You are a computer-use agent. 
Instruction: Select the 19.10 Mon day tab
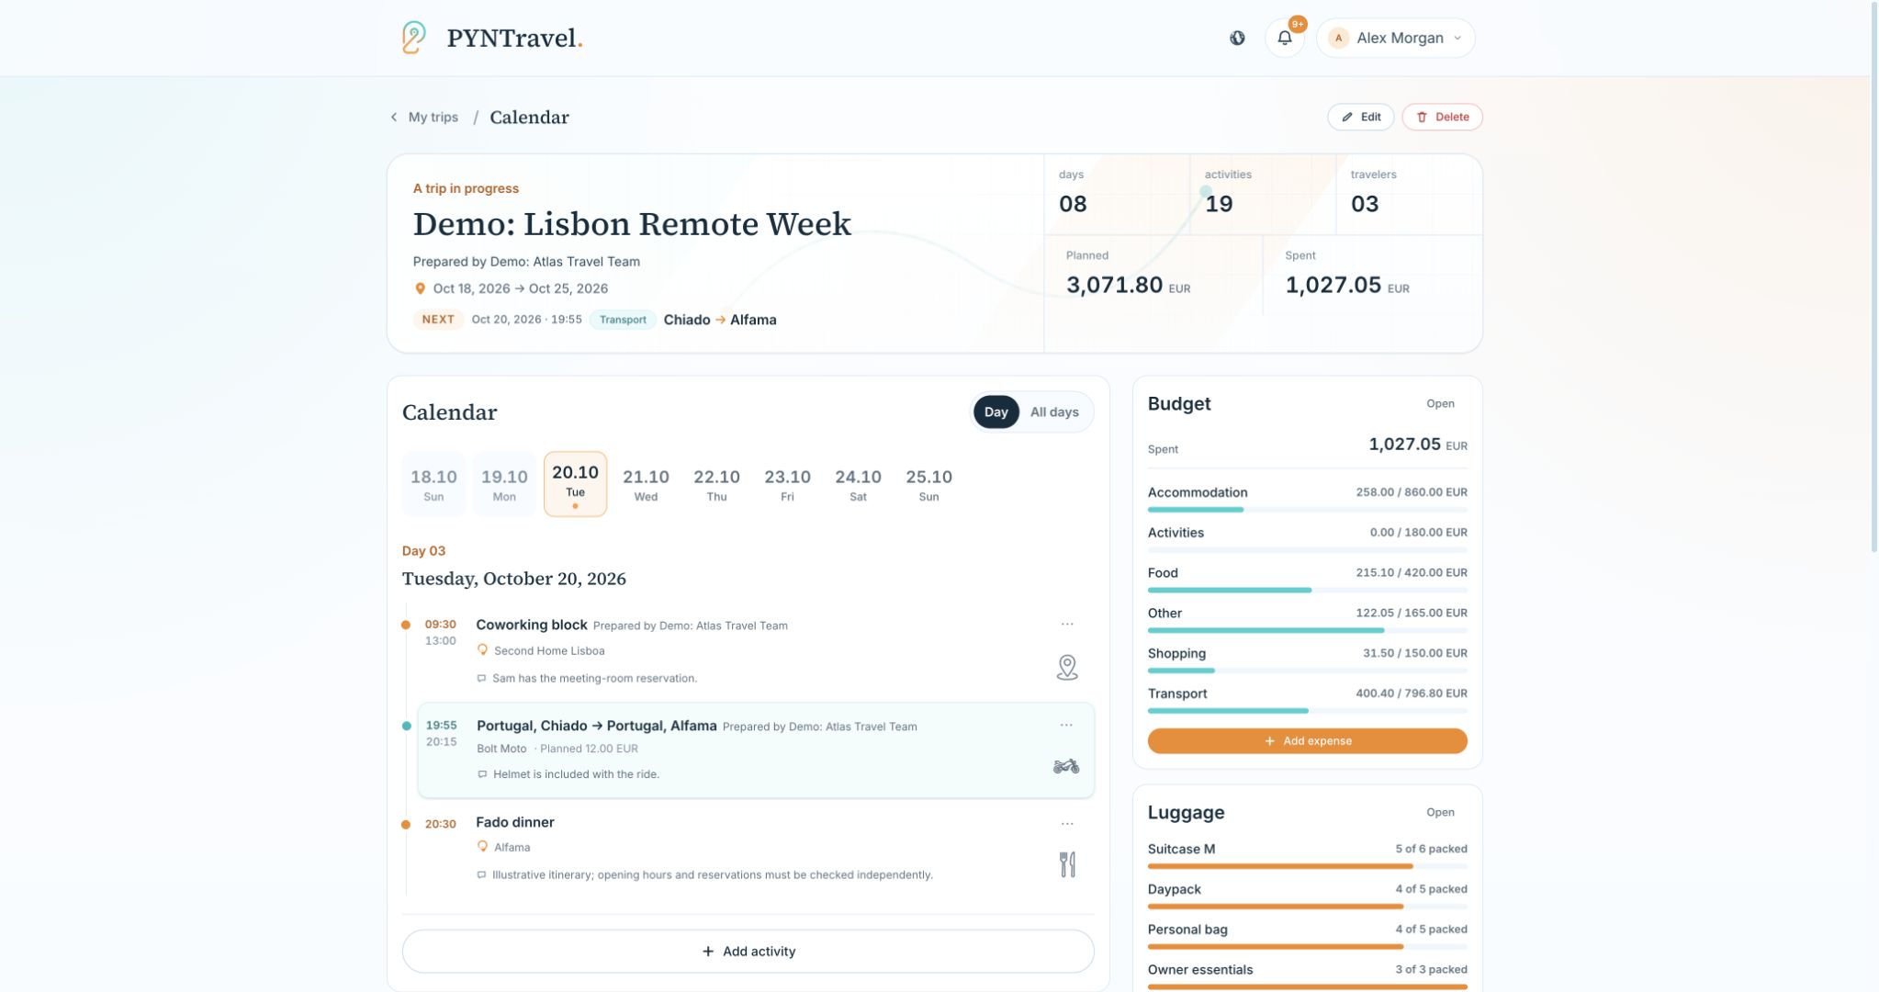click(x=504, y=484)
